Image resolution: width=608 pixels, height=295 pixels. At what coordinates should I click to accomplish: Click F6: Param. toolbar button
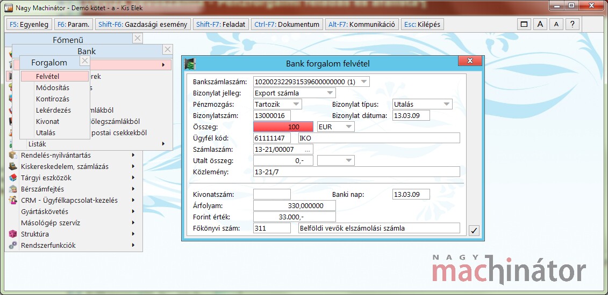(73, 24)
